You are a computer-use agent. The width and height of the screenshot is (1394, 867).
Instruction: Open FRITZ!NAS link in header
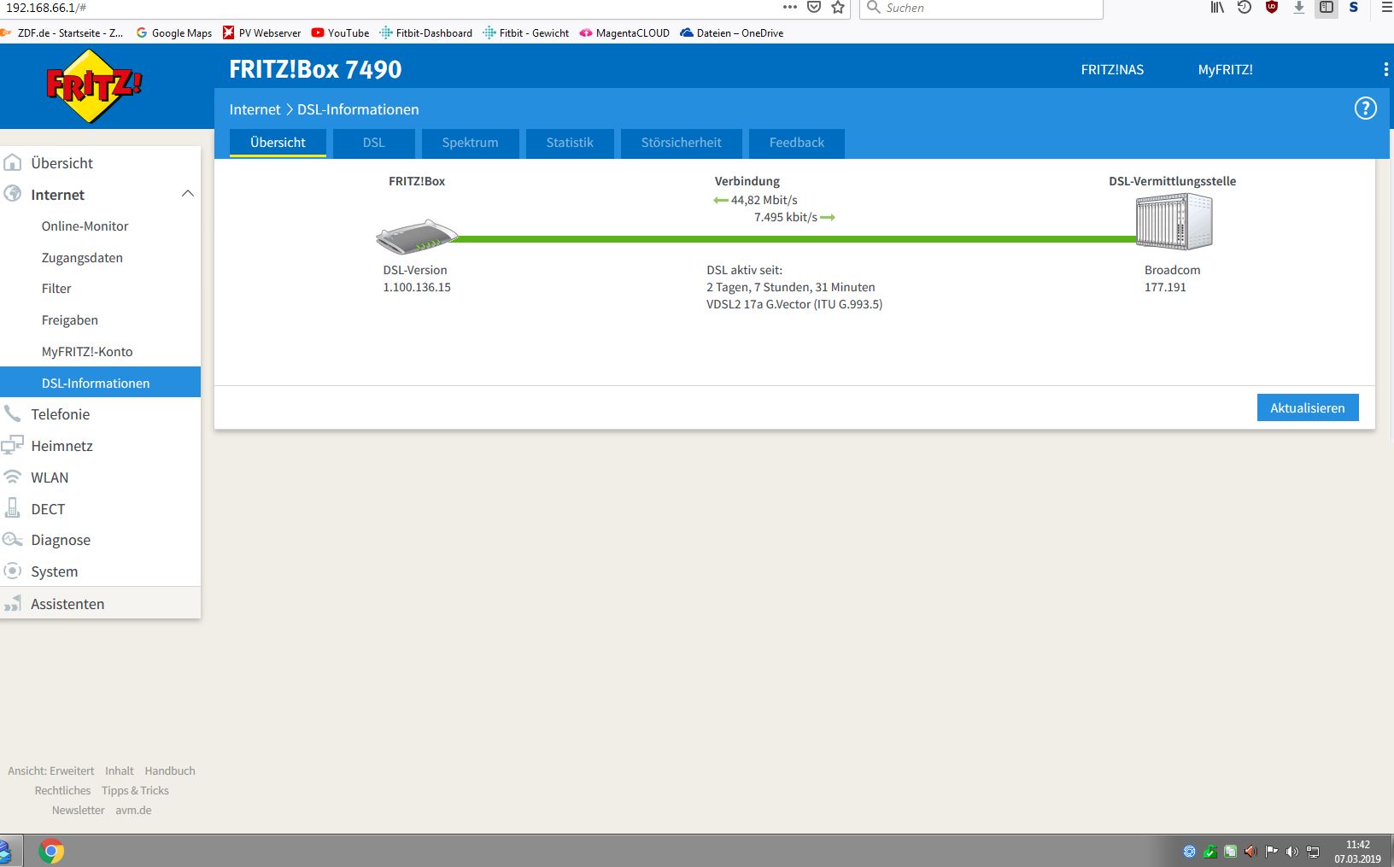point(1112,70)
